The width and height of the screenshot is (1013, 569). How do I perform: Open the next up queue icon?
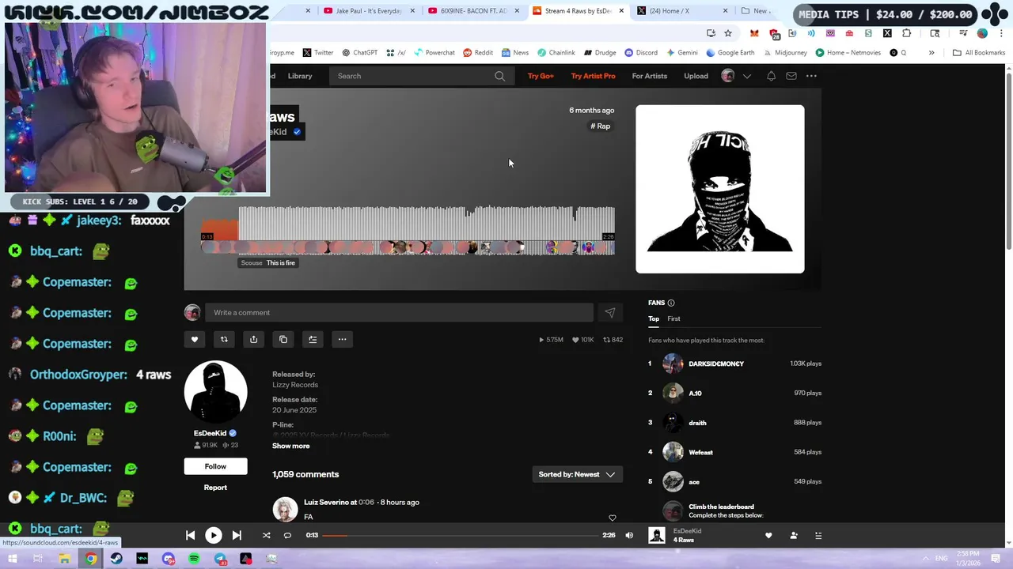[818, 535]
